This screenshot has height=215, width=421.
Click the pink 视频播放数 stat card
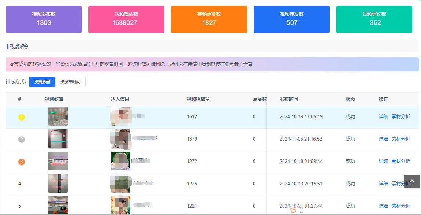[x=126, y=19]
